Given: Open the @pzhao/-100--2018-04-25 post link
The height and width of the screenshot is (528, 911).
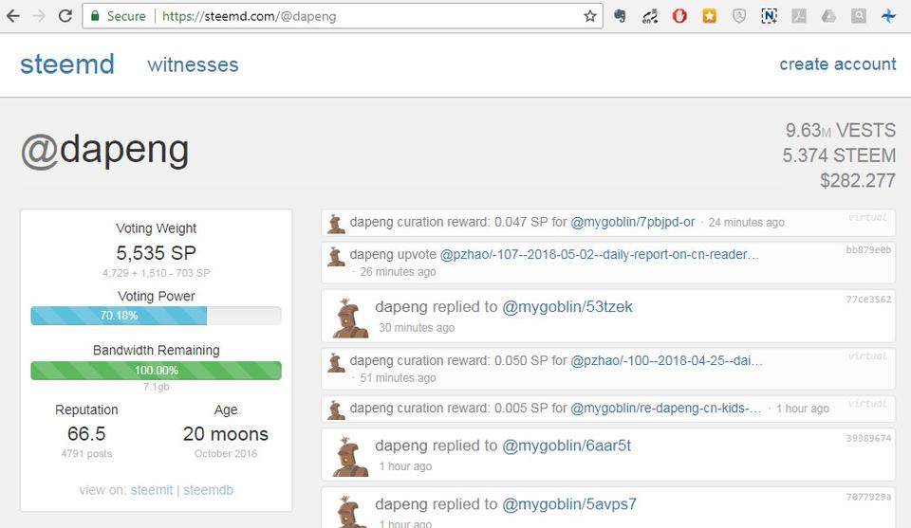Looking at the screenshot, I should pos(666,361).
